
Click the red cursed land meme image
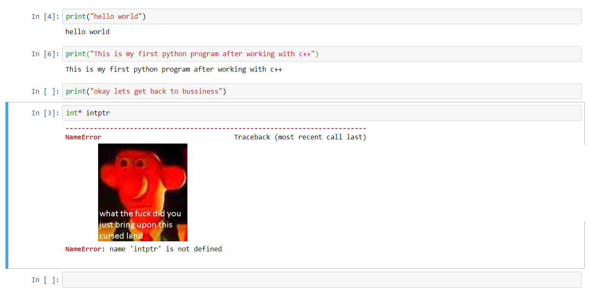point(143,192)
